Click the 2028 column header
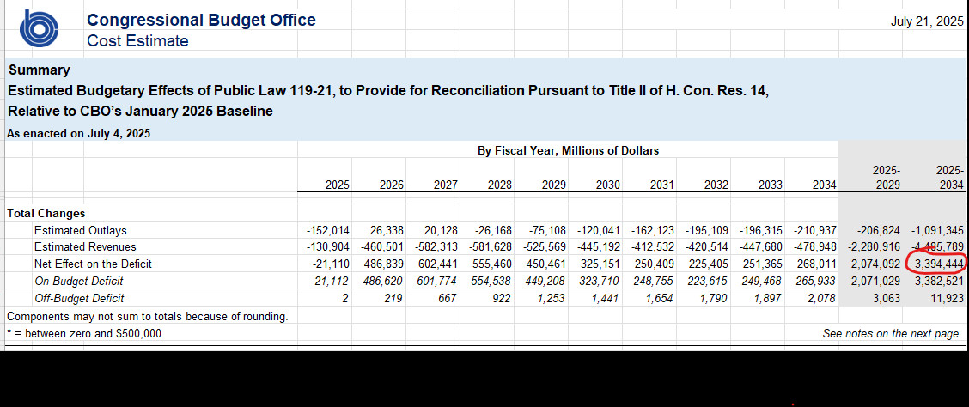Screen dimensions: 969x407 point(499,185)
